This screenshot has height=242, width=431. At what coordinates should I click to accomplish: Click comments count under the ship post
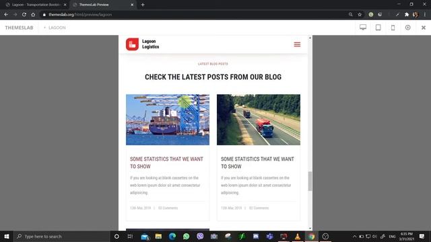(x=168, y=208)
